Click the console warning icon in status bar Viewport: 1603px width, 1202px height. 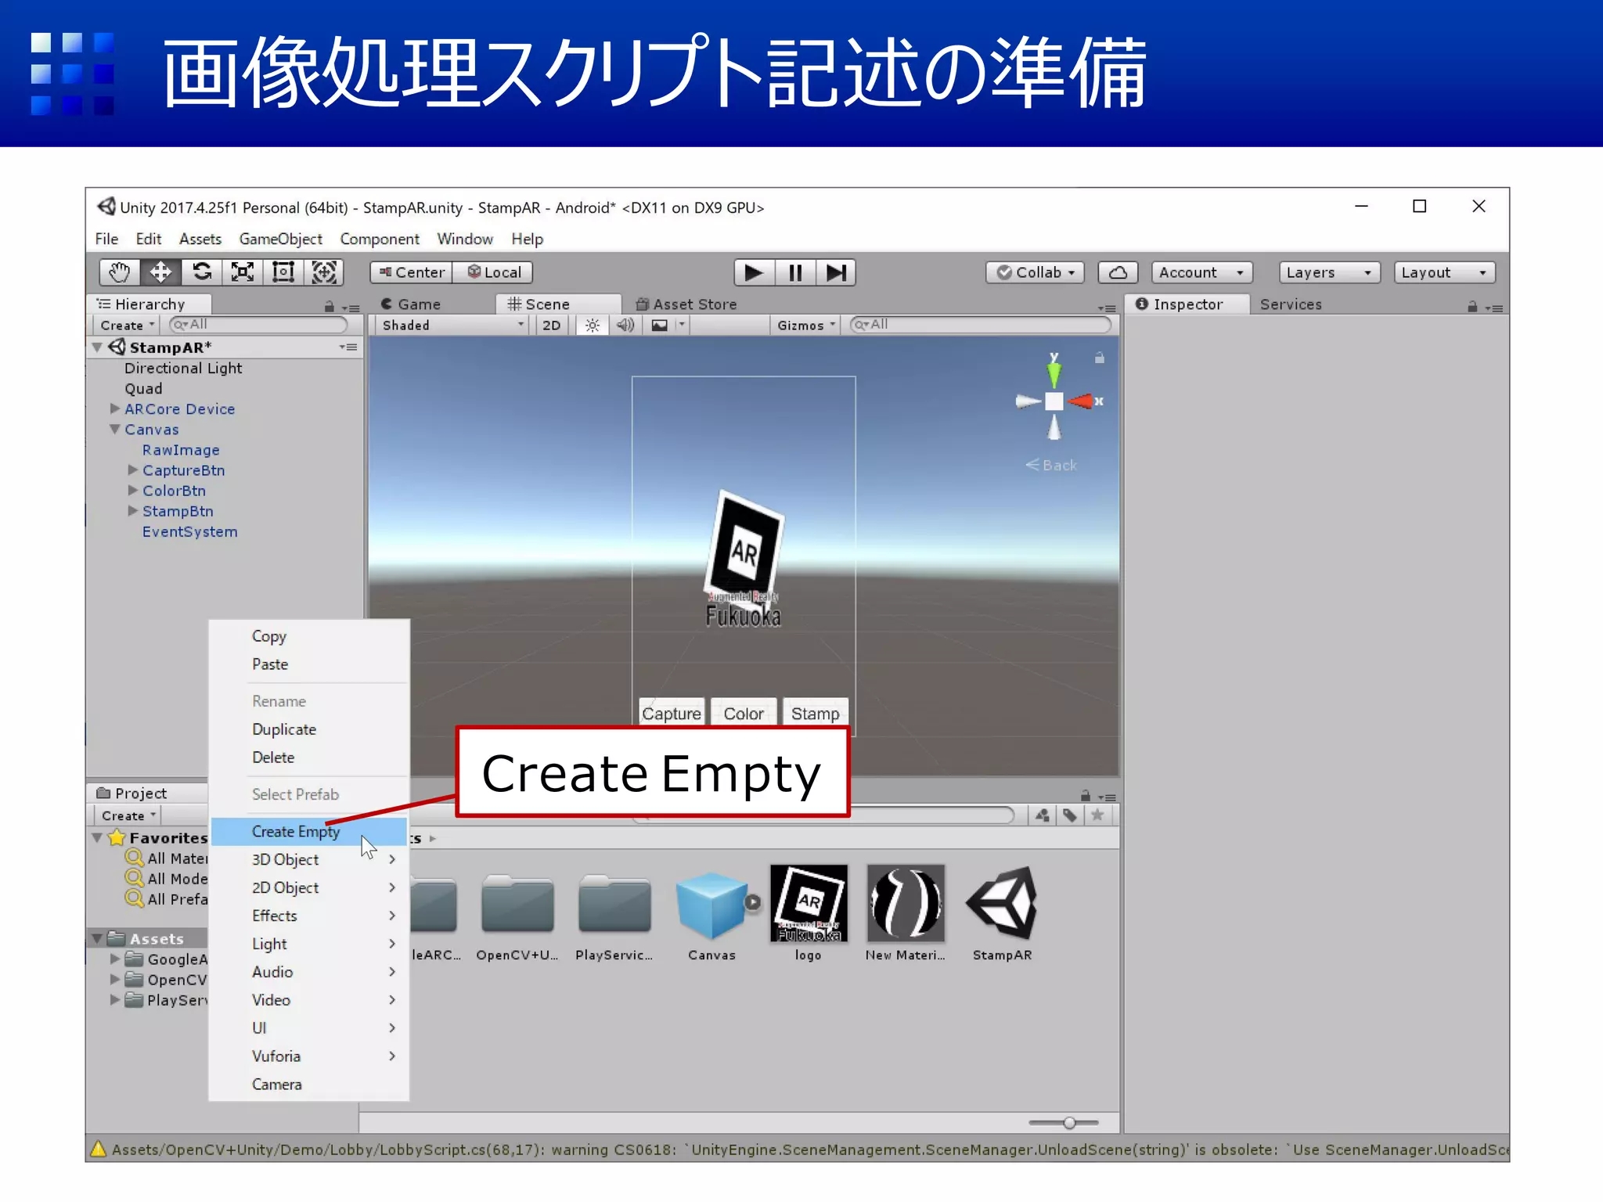click(x=99, y=1149)
